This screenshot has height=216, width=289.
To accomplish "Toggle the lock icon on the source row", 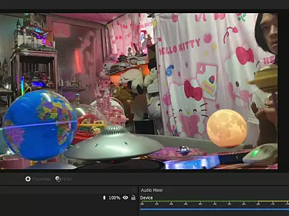I will pos(133,197).
